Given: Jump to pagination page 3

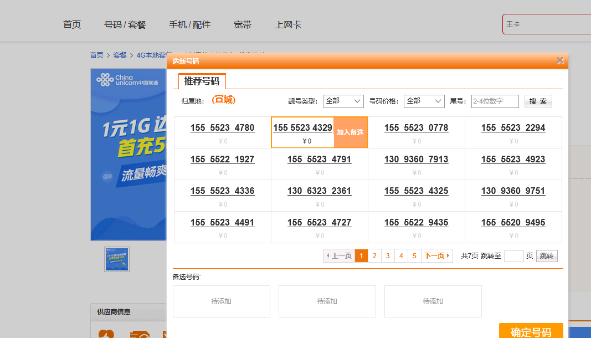Looking at the screenshot, I should click(388, 255).
